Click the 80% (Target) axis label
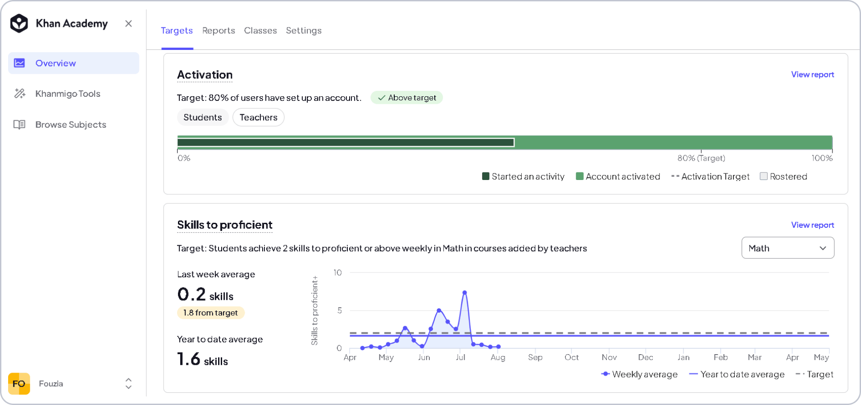 click(702, 158)
